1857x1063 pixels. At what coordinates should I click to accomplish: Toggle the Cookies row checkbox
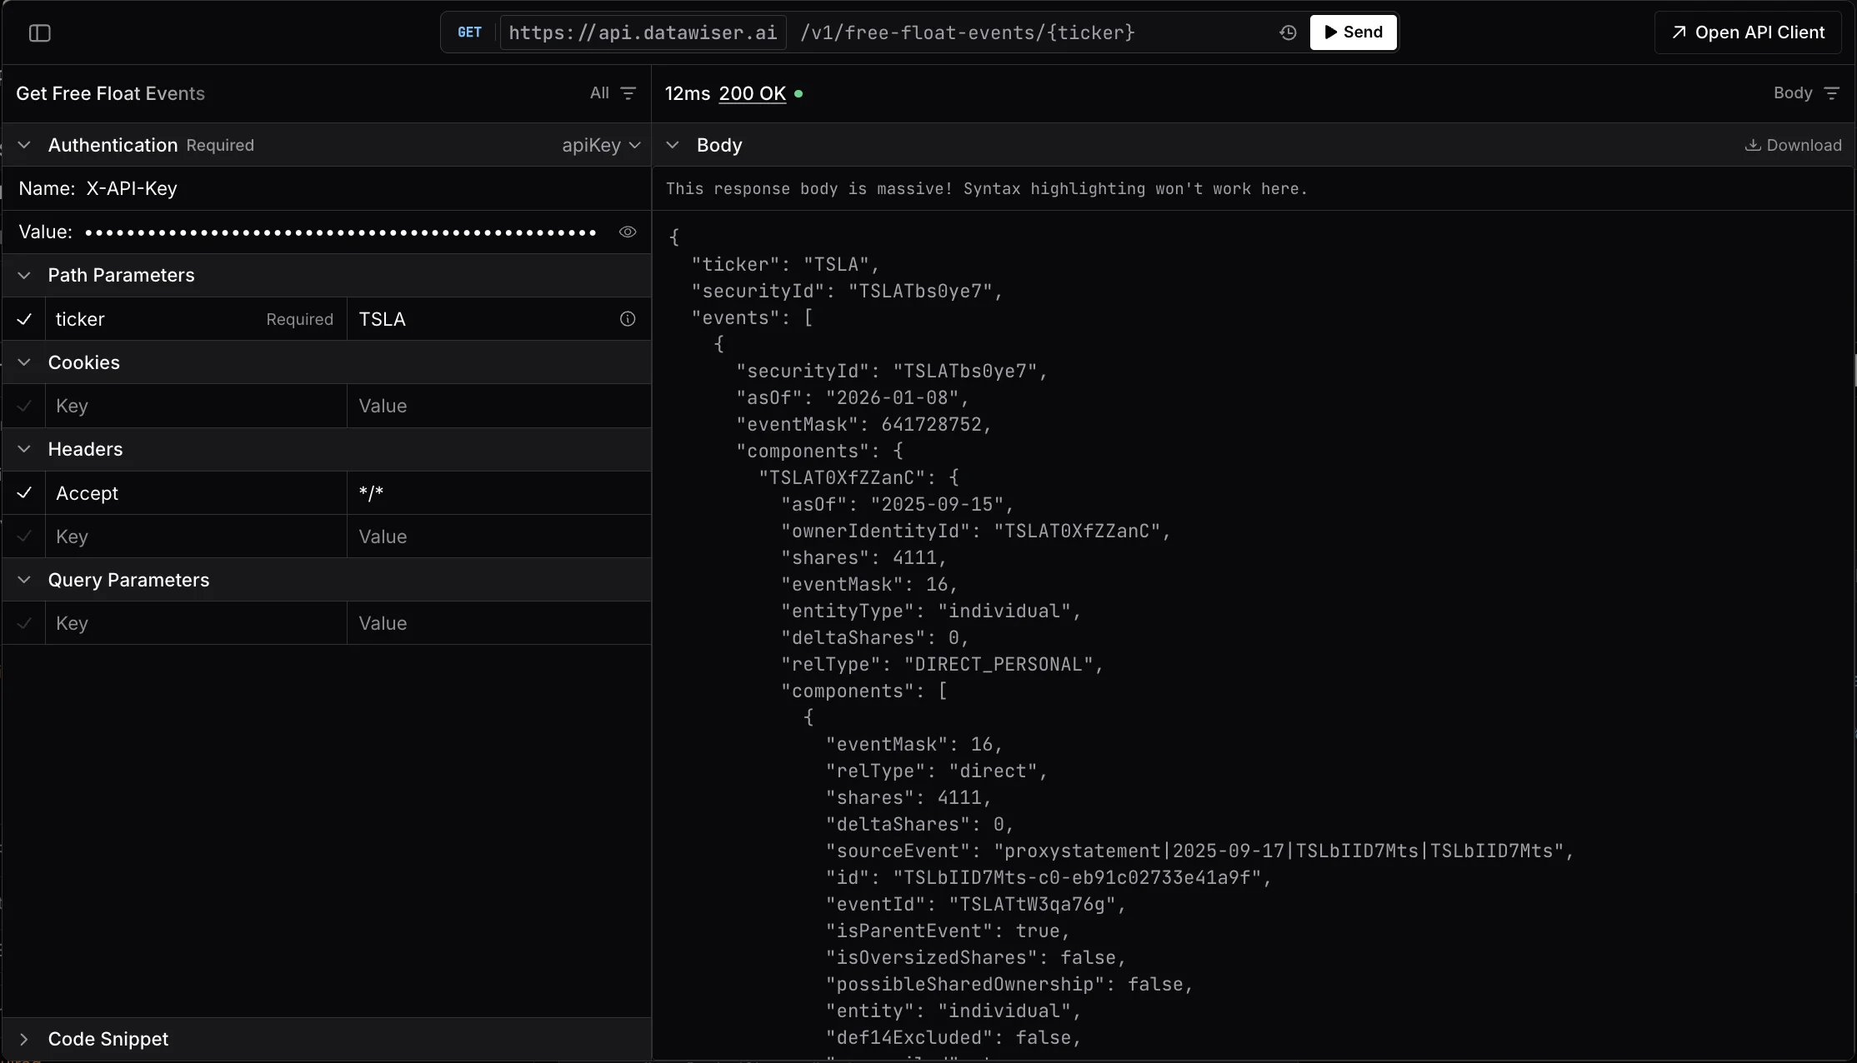pos(24,407)
